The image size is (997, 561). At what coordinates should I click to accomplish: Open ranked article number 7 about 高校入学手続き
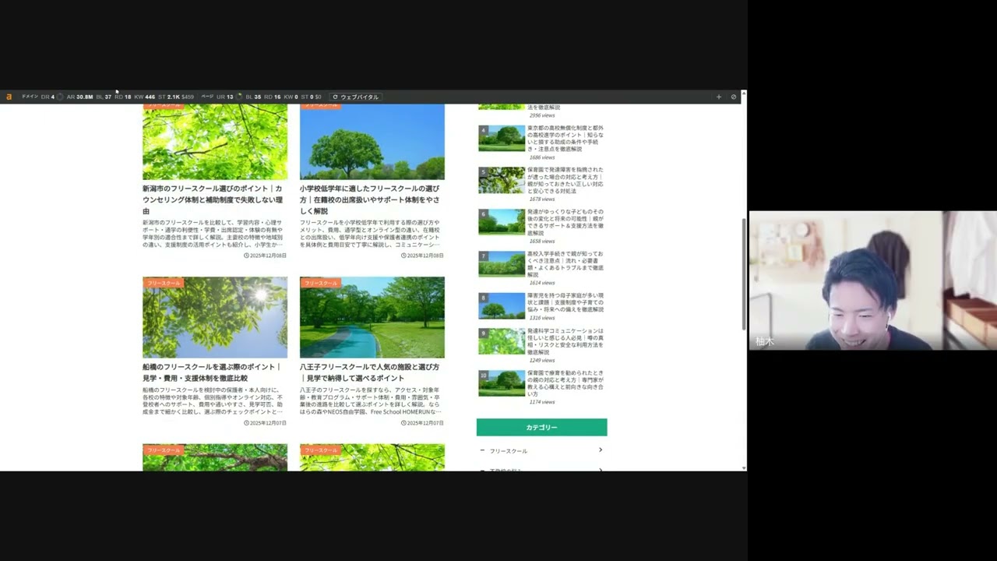click(x=565, y=264)
